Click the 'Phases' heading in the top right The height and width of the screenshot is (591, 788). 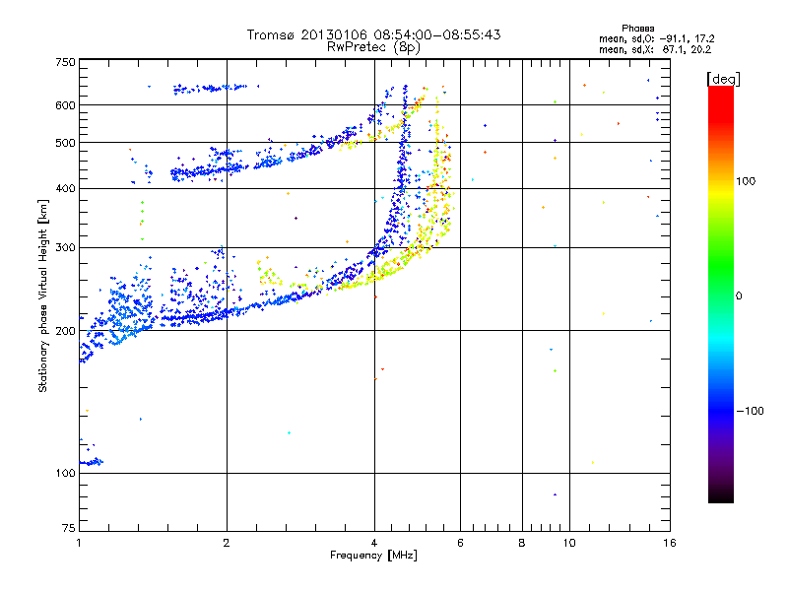(x=637, y=29)
